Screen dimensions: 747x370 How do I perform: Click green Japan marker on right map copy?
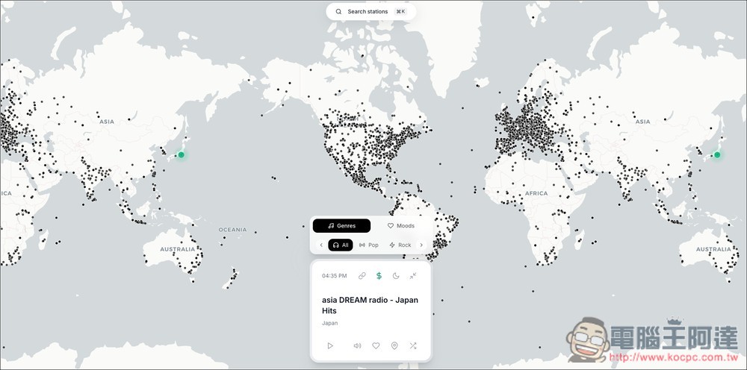717,154
